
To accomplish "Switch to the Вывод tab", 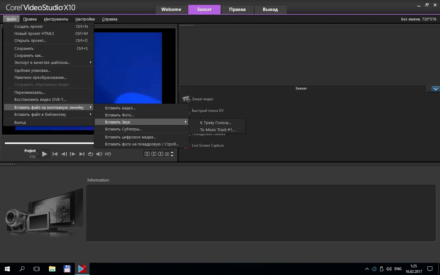I will coord(270,9).
